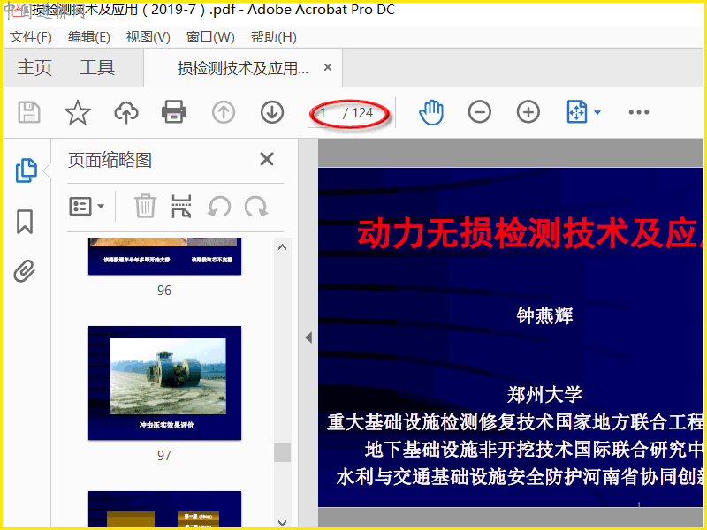This screenshot has width=707, height=530.
Task: Click thumbnail scrollbar up arrow
Action: pos(282,247)
